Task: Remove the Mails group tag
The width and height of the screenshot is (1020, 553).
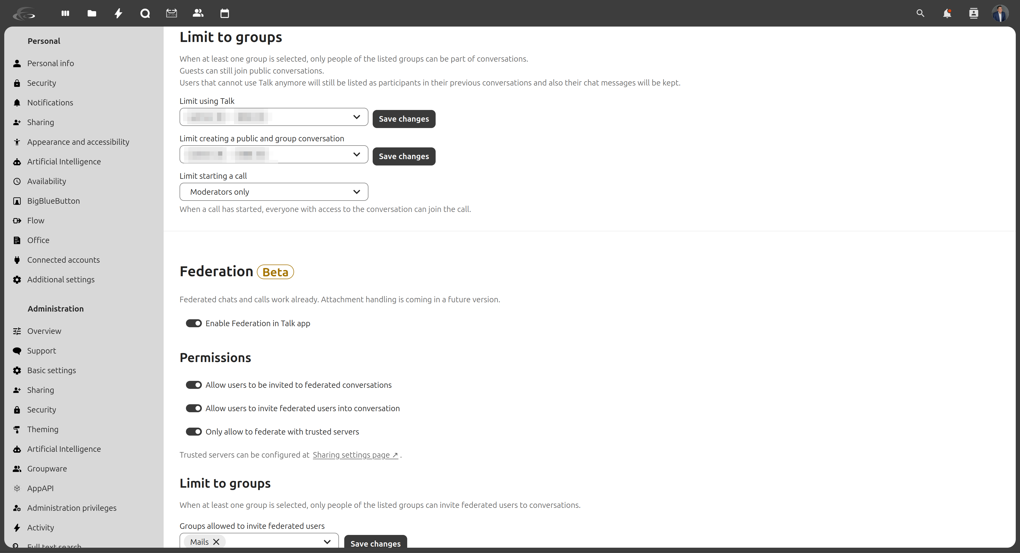Action: (216, 542)
